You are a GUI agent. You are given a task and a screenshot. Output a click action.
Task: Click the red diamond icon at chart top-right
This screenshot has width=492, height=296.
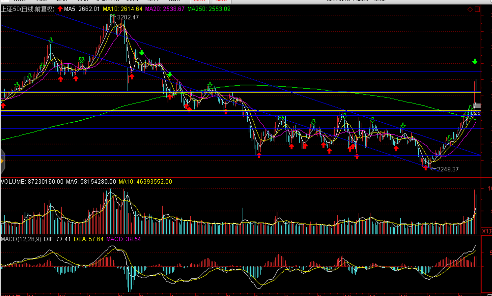tap(470, 9)
